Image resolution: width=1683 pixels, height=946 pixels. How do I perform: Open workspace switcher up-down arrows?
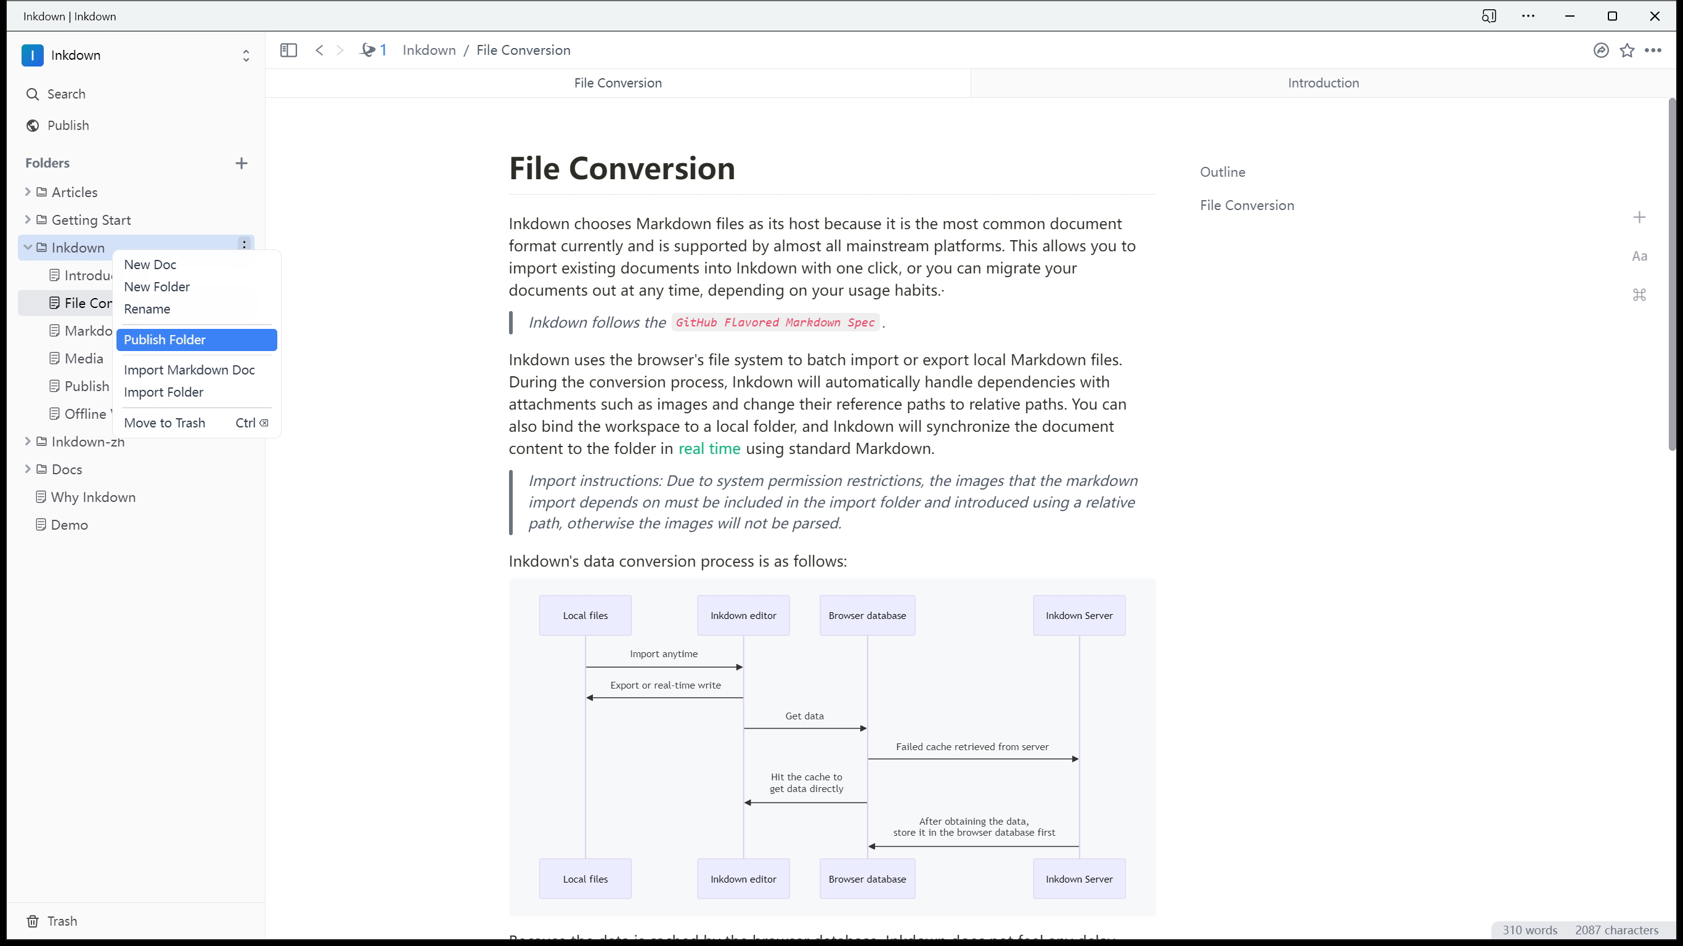point(246,55)
